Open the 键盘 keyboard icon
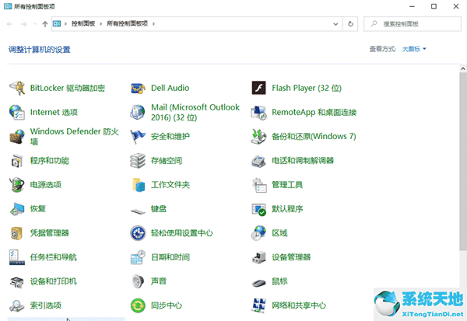Viewport: 467px width, 321px height. [138, 211]
